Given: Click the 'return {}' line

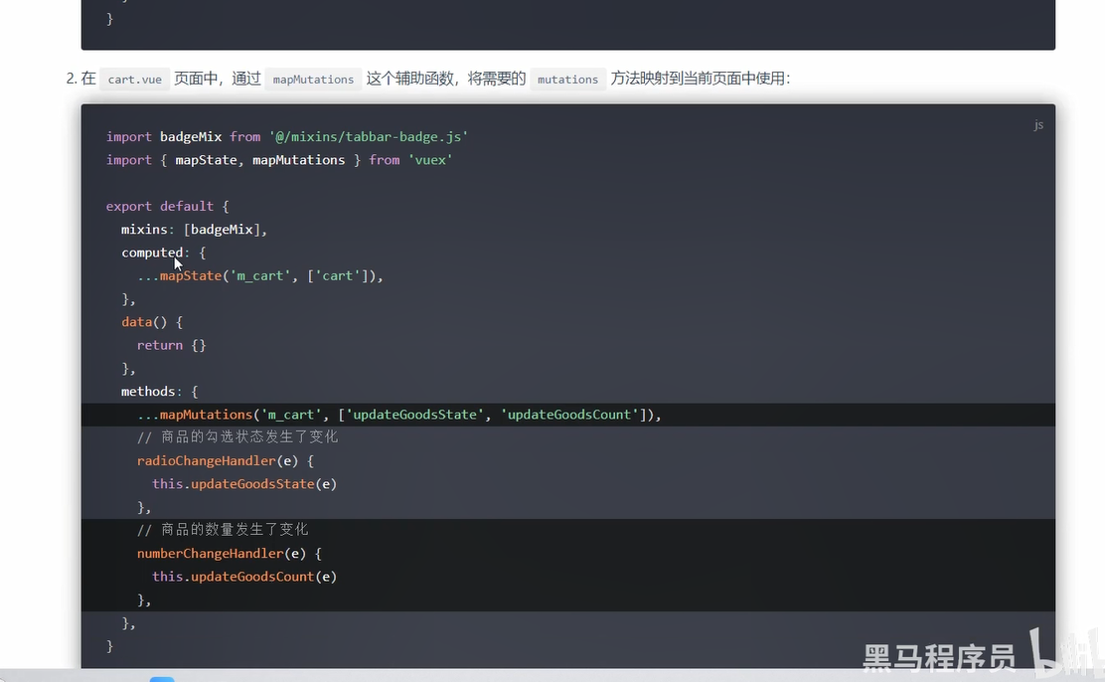Looking at the screenshot, I should click(x=171, y=345).
